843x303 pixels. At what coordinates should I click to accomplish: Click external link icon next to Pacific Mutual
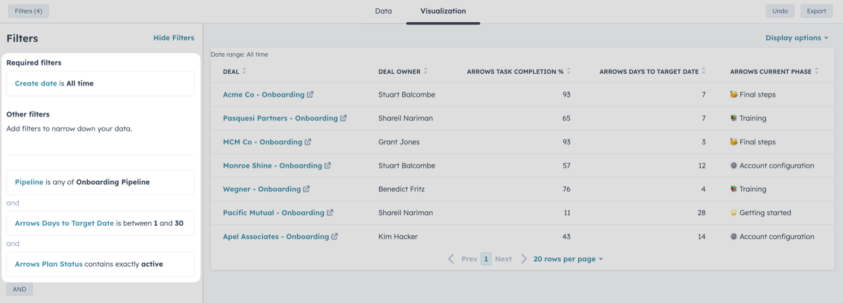330,213
